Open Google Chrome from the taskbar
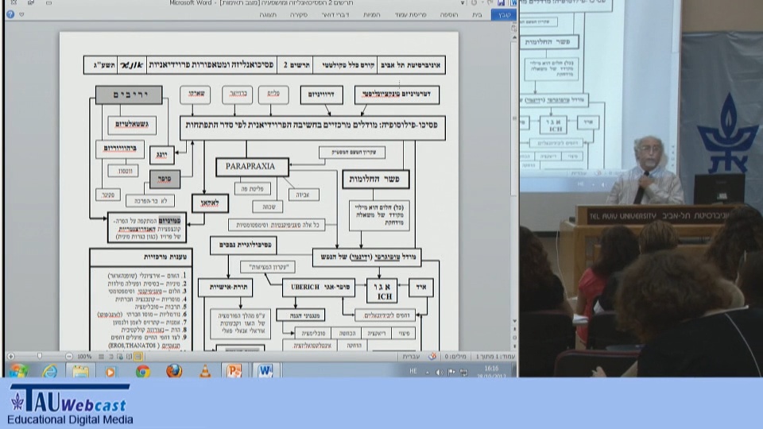The width and height of the screenshot is (763, 429). click(143, 371)
